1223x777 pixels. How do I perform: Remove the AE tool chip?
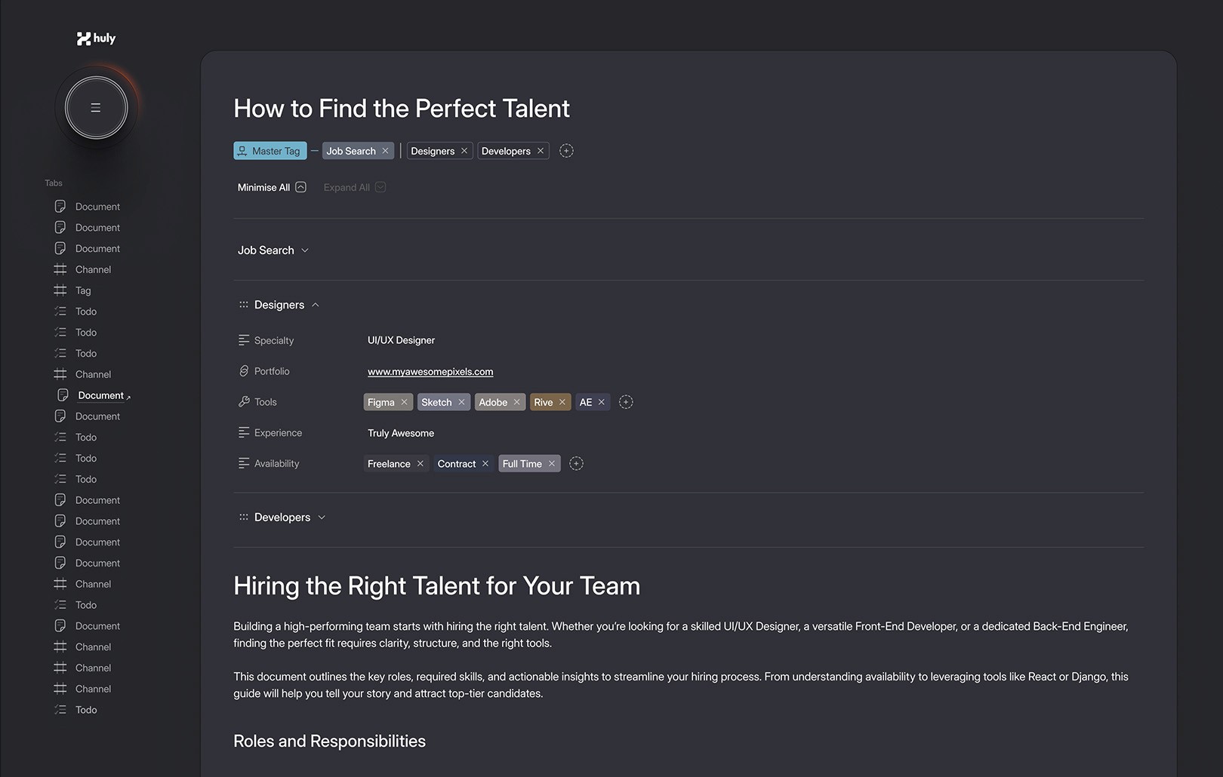602,402
